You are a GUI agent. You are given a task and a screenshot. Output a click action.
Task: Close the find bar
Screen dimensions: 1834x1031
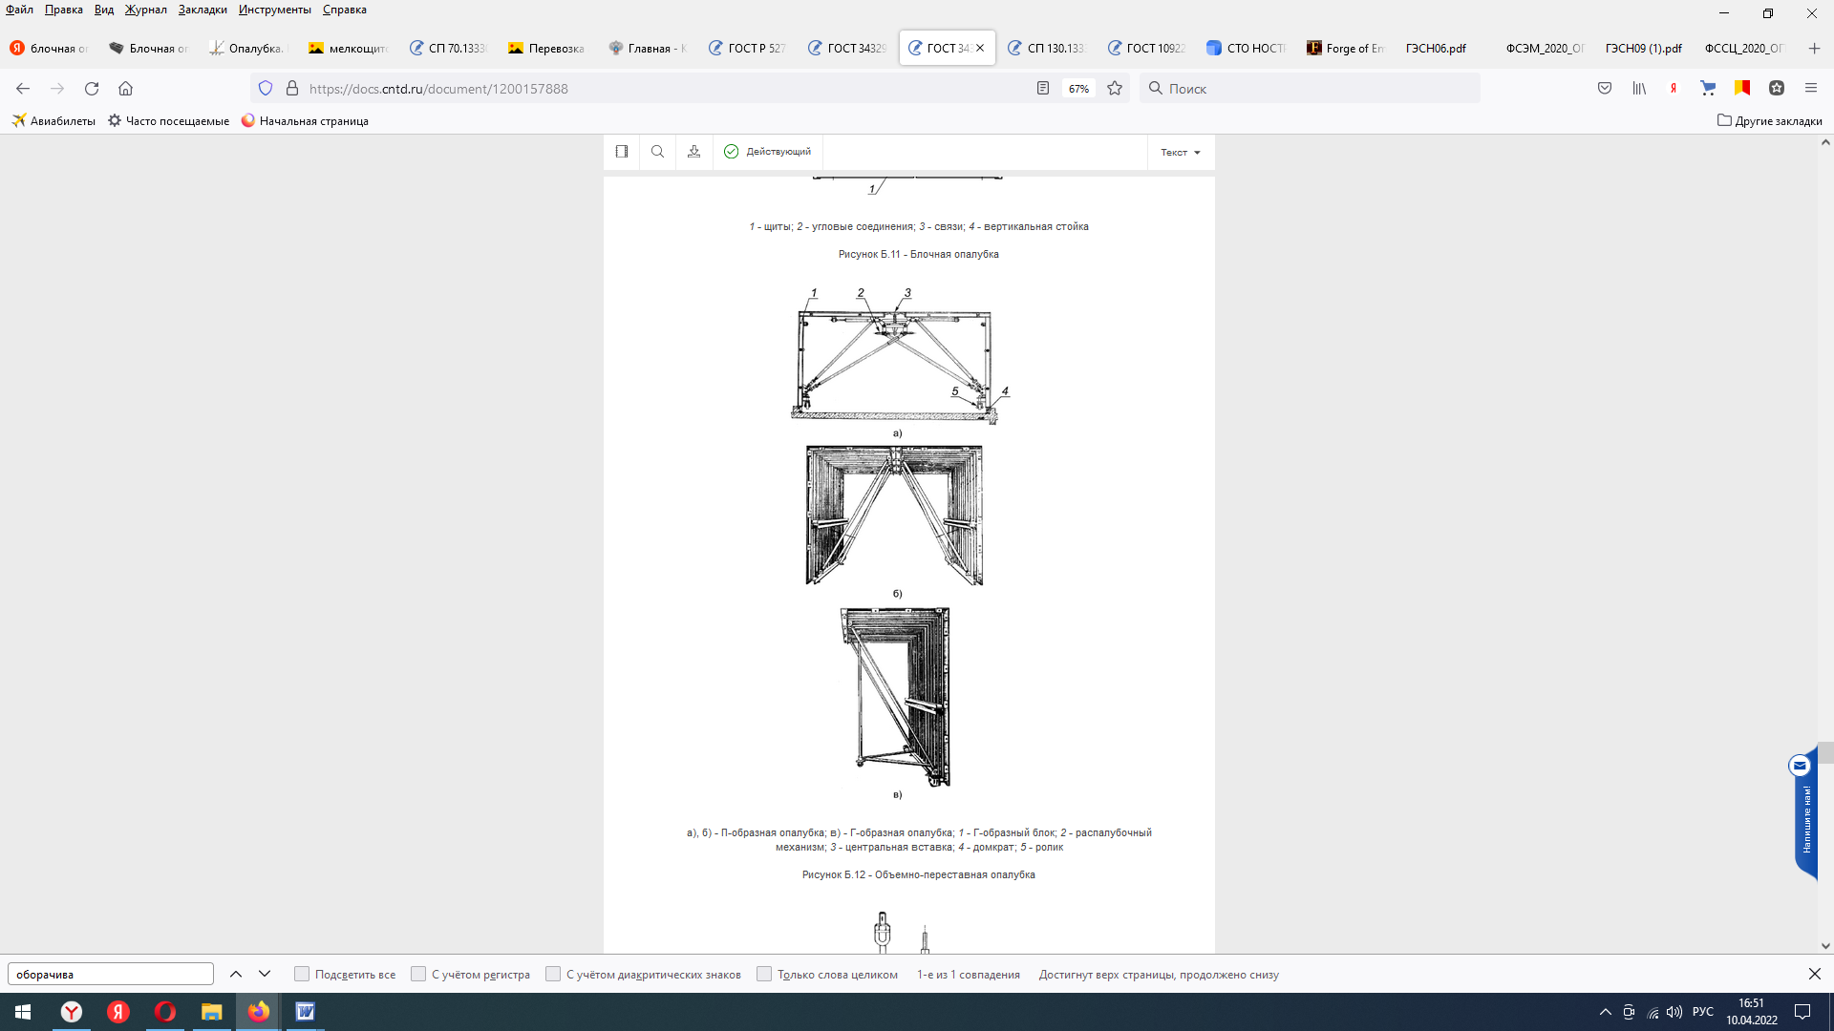click(x=1814, y=974)
